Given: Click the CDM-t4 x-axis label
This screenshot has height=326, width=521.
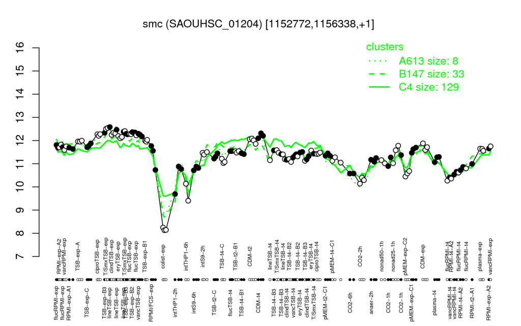Looking at the screenshot, I should coord(258,303).
